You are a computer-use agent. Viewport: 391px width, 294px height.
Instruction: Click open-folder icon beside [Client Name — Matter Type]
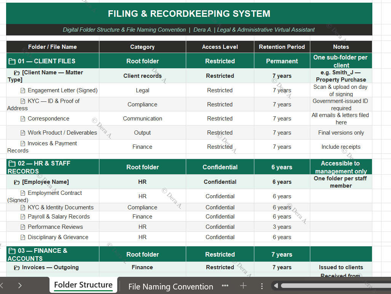(x=17, y=73)
